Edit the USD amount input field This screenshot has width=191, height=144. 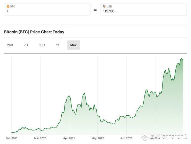tap(143, 9)
